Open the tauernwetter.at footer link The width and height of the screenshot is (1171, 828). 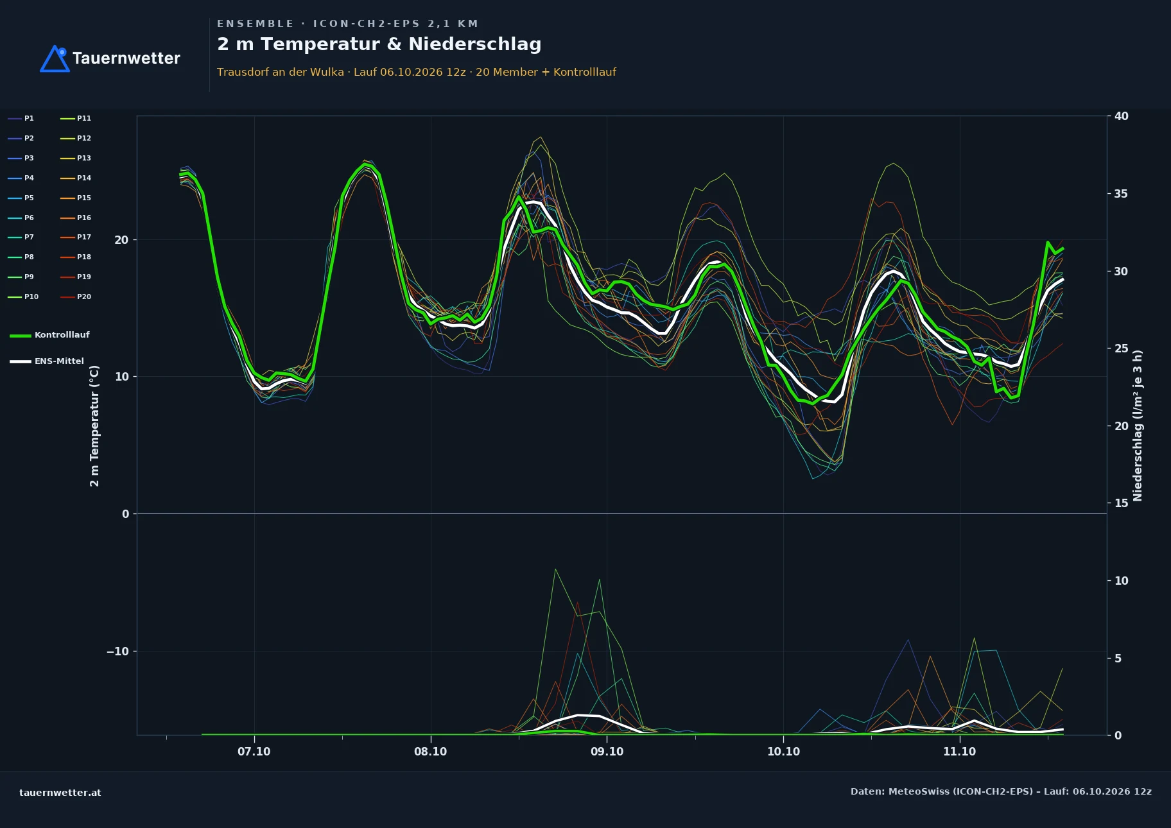pos(60,792)
